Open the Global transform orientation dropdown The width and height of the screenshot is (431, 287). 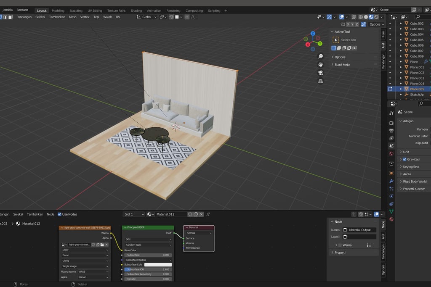coord(146,17)
